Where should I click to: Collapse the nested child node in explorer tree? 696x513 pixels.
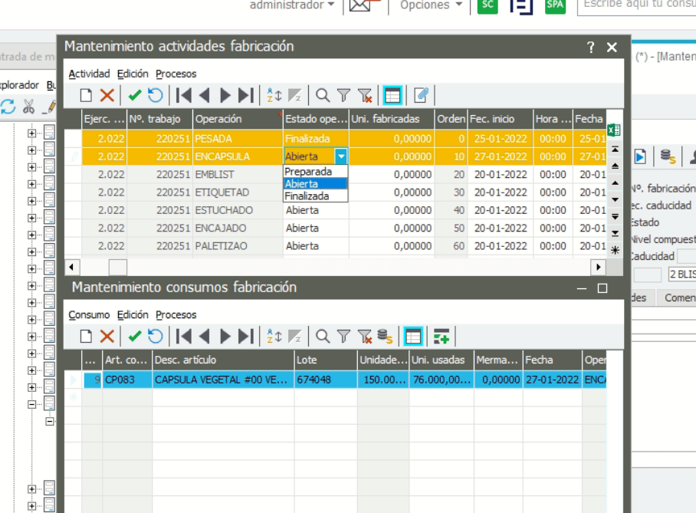tap(50, 422)
